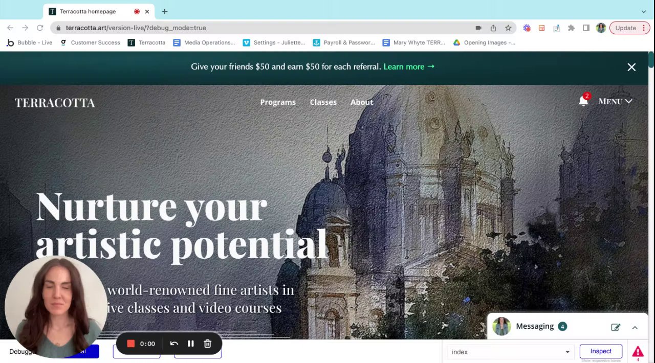Reload the page
Screen dimensions: 655x363
tap(40, 28)
